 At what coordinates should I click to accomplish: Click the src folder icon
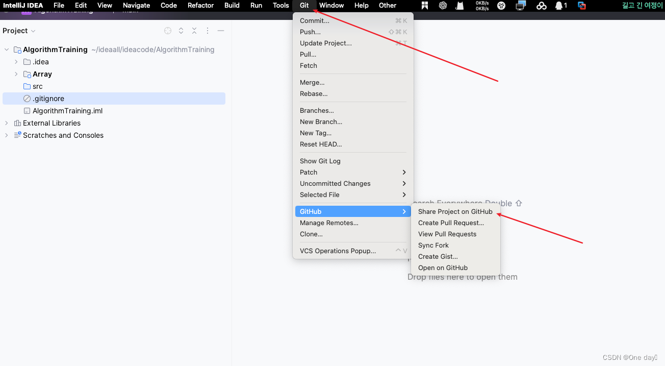[x=27, y=86]
